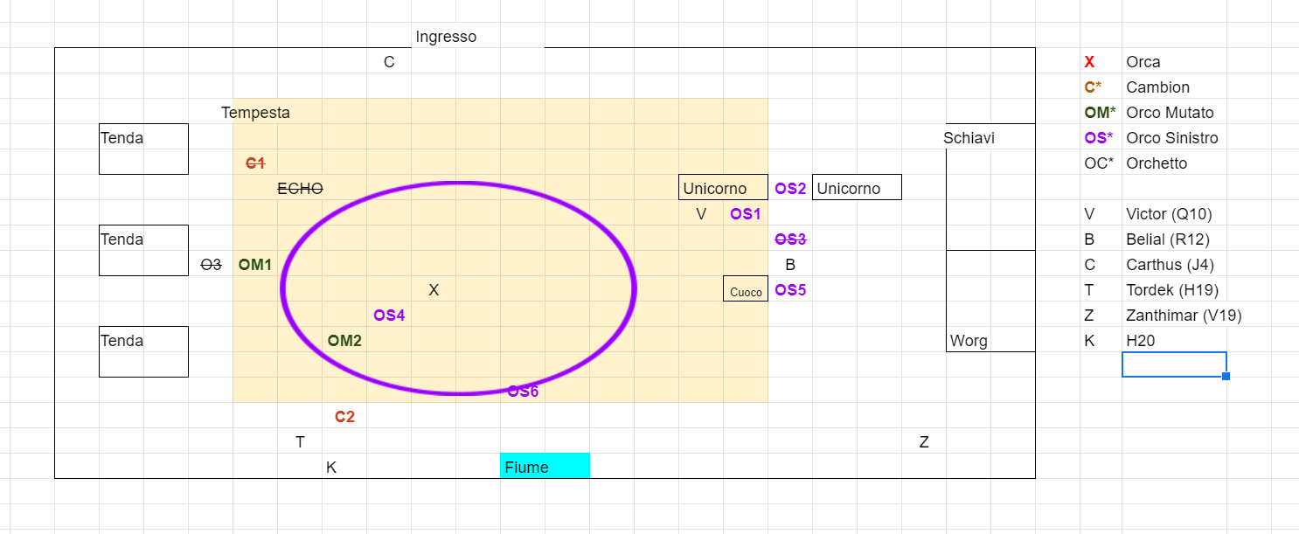This screenshot has width=1299, height=534.
Task: Click the purple OS4 marker inside ellipse
Action: coord(389,316)
